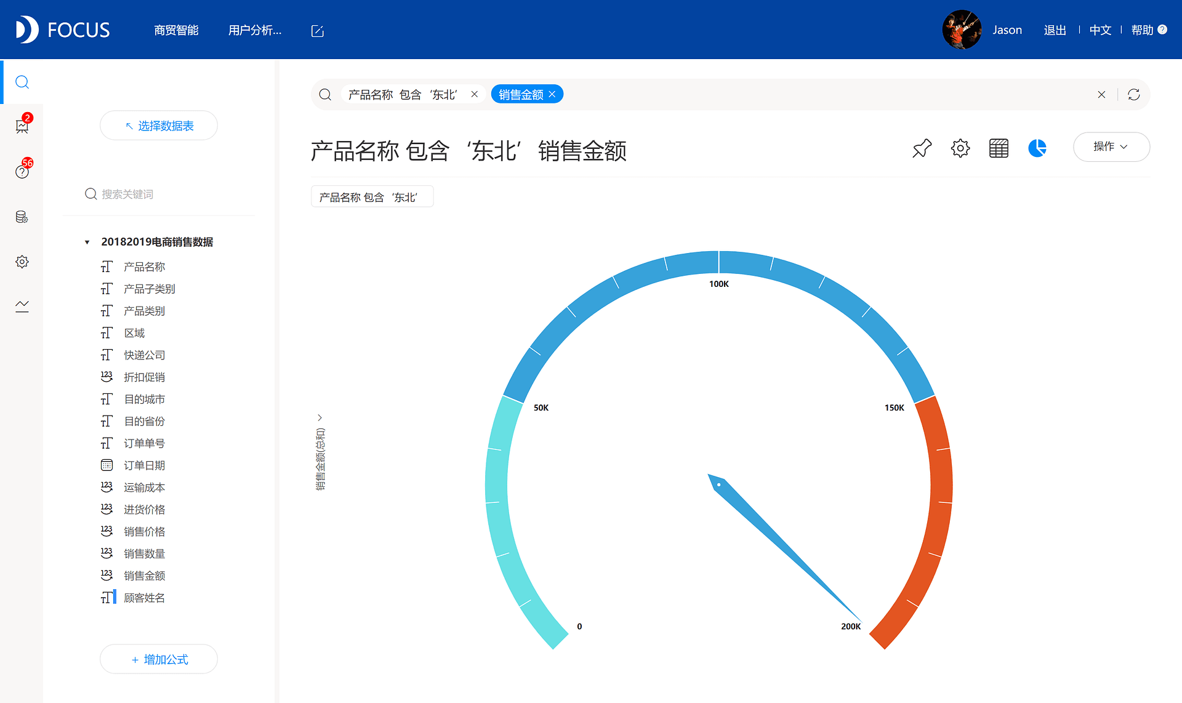Click the FOCUS logo
This screenshot has width=1182, height=703.
(x=63, y=30)
